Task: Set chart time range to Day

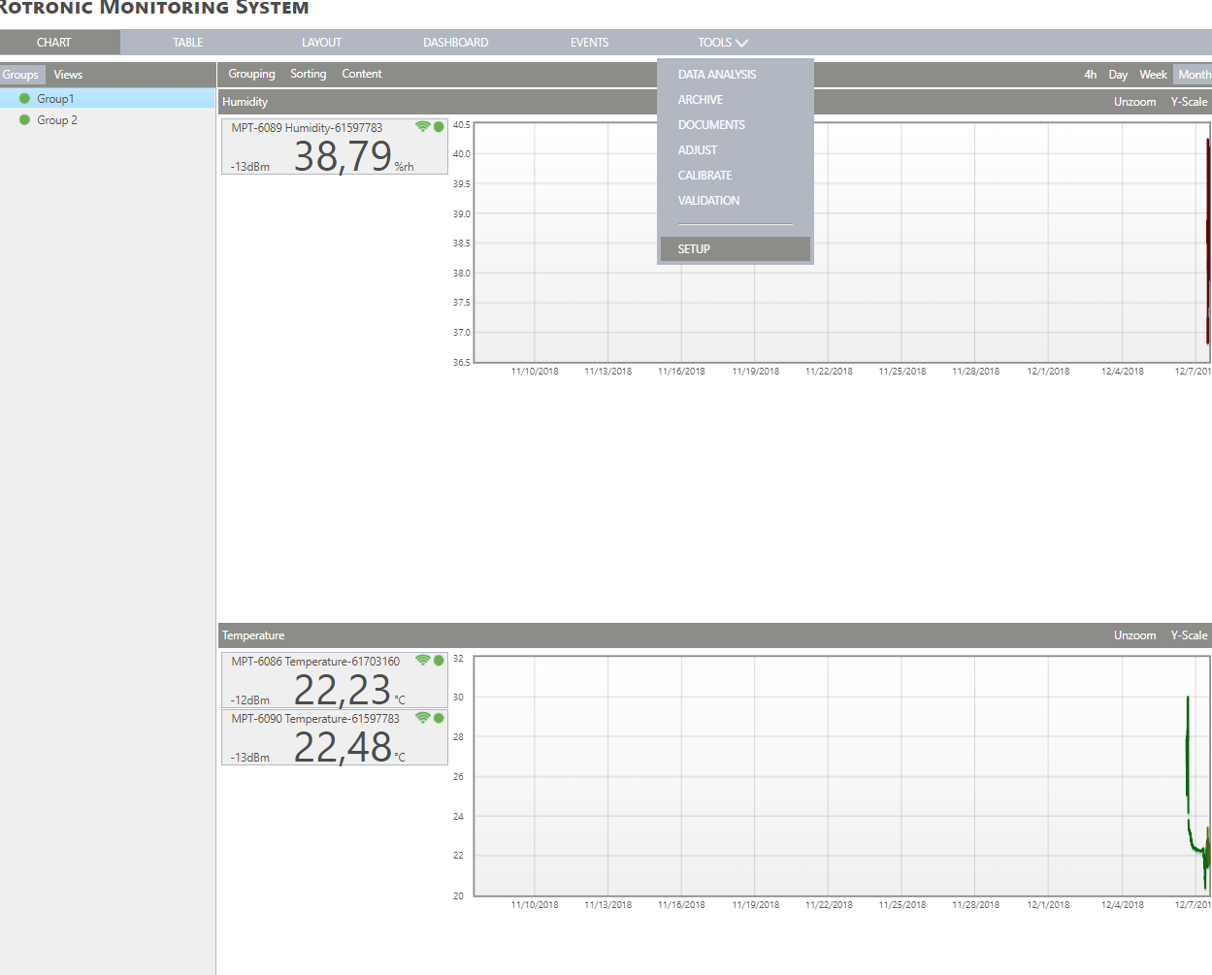Action: [x=1118, y=75]
